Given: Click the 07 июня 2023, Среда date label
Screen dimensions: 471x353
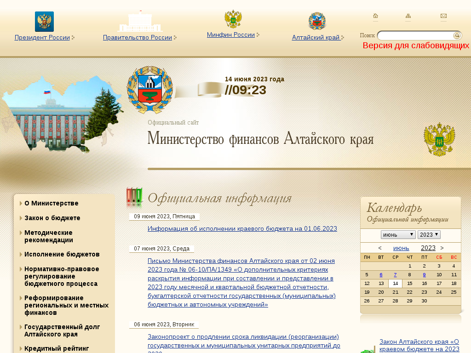Looking at the screenshot, I should click(161, 249).
